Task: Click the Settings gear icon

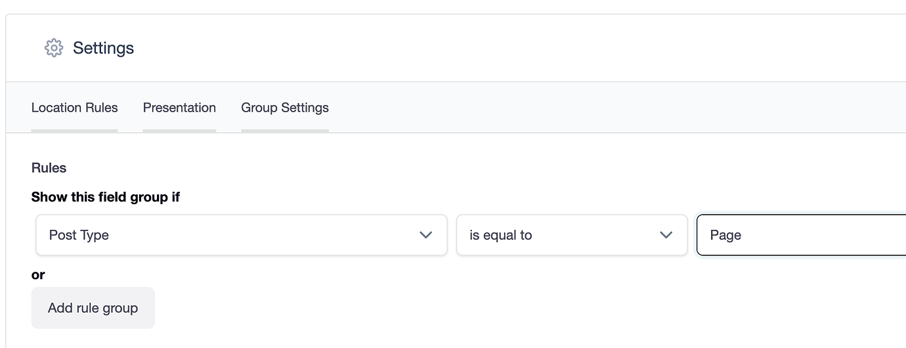Action: 54,48
